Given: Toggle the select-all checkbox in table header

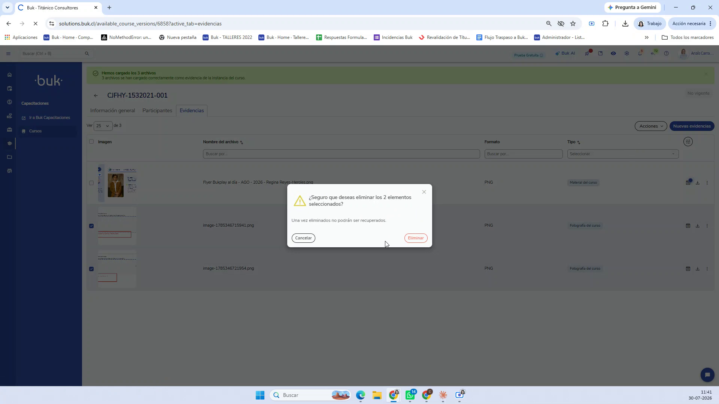Looking at the screenshot, I should [91, 141].
